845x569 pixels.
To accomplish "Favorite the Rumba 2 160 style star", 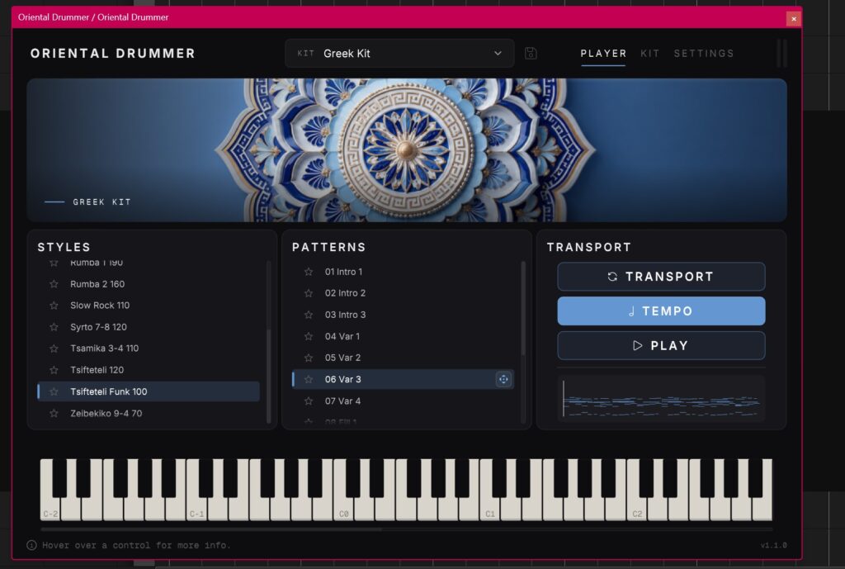I will pyautogui.click(x=54, y=284).
